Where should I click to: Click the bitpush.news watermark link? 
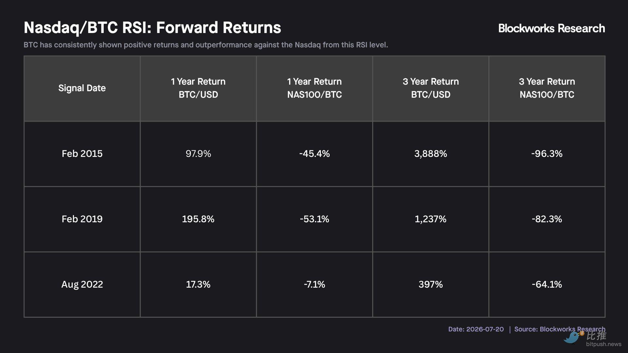603,344
